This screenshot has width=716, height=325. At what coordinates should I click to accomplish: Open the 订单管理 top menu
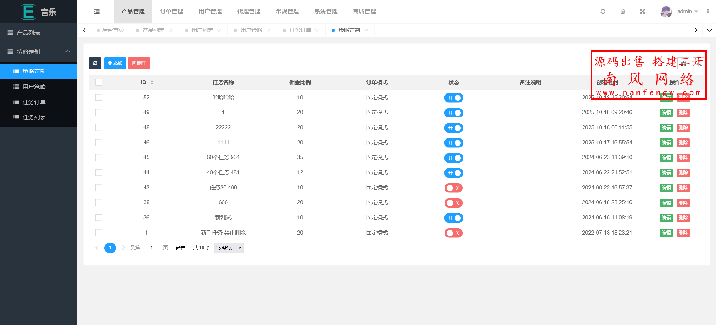[171, 11]
